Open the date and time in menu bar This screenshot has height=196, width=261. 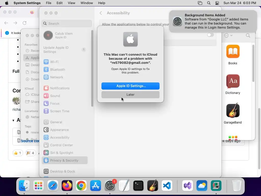pos(240,3)
